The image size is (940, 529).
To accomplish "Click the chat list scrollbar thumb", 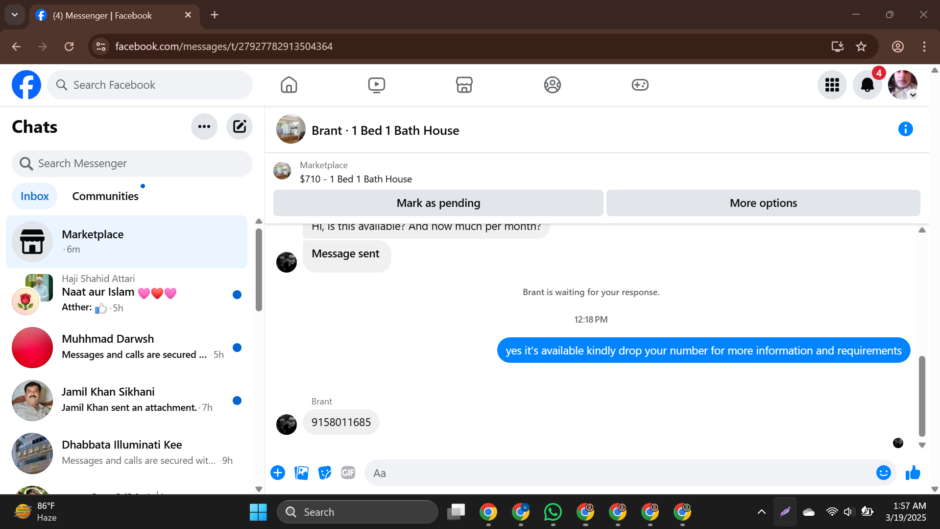I will pyautogui.click(x=259, y=270).
